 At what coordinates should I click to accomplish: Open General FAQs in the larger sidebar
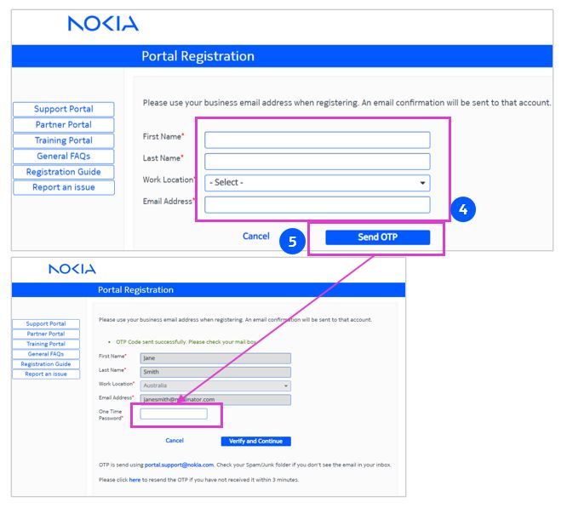point(63,156)
